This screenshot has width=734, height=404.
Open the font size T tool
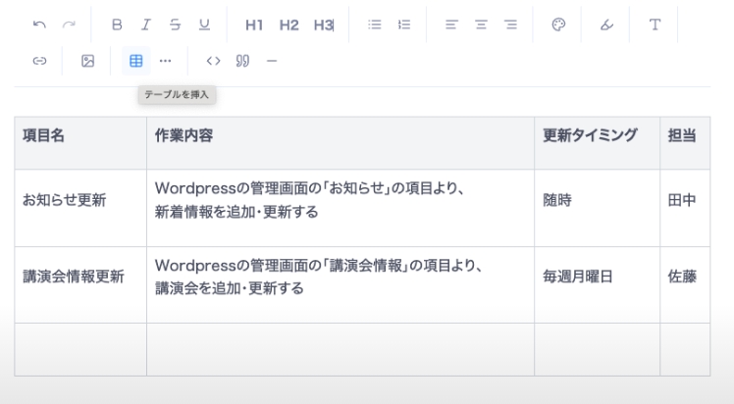pos(655,25)
